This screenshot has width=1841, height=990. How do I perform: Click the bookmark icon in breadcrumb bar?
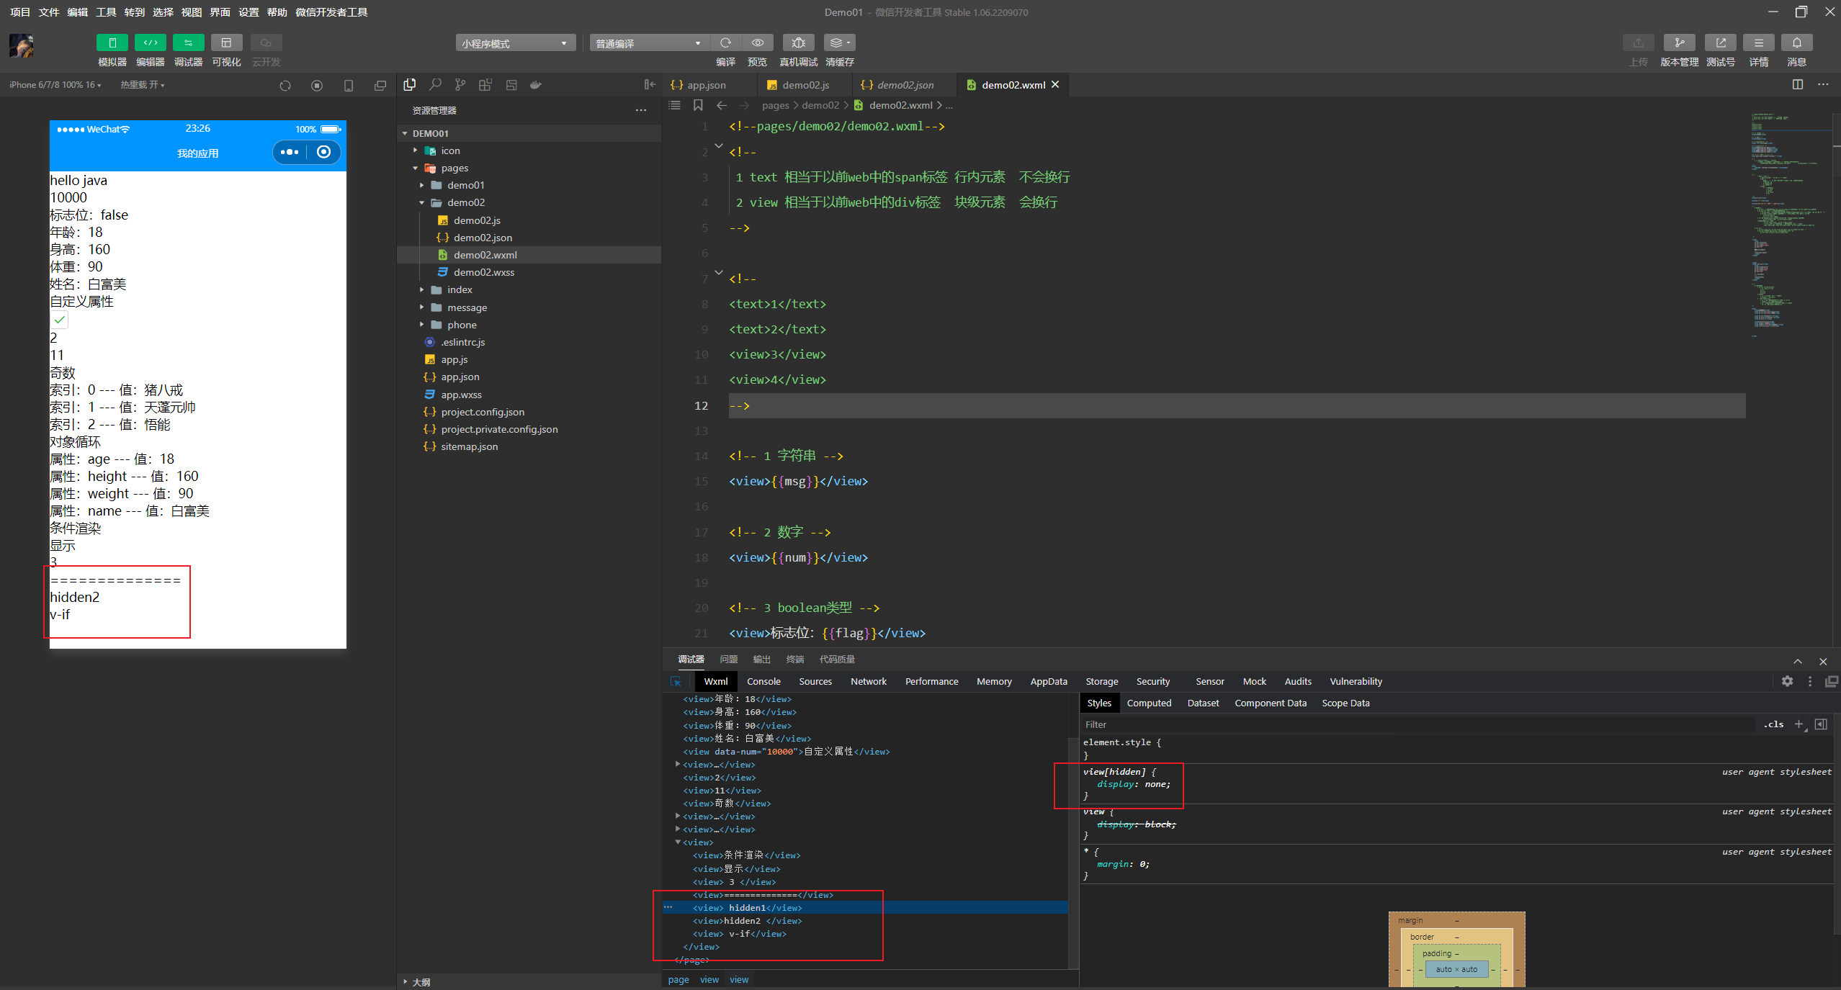(x=698, y=105)
